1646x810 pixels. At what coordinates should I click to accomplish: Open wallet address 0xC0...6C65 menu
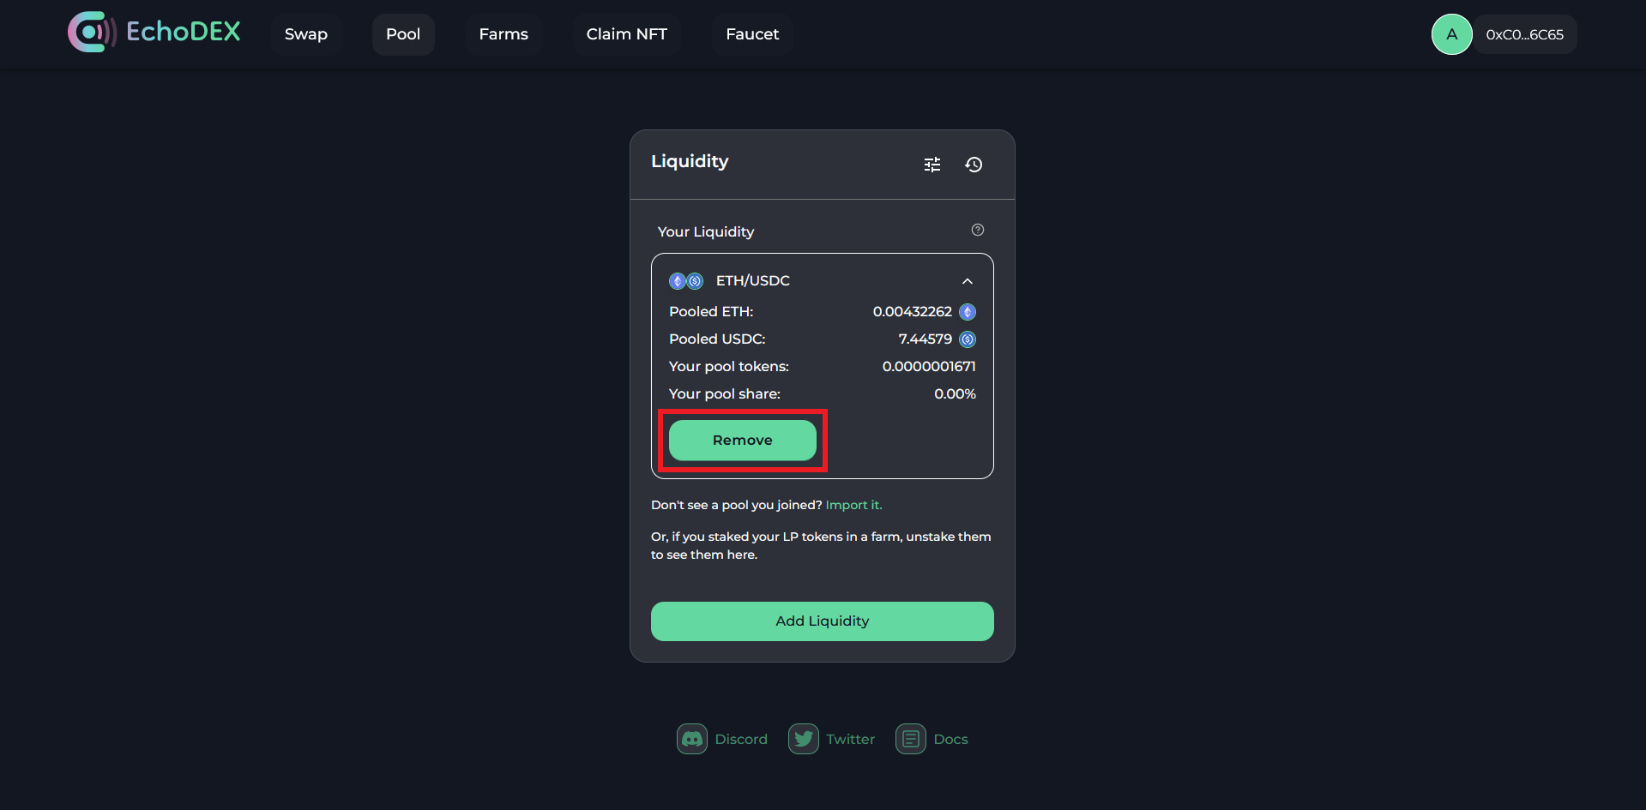(x=1524, y=35)
